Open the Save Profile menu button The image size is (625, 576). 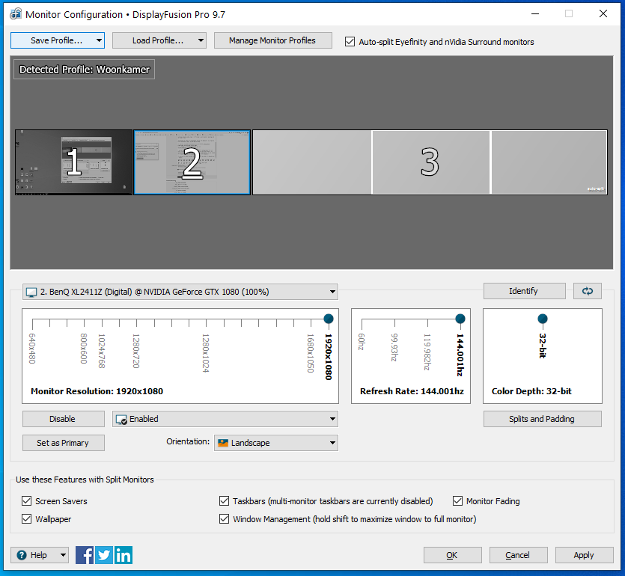pyautogui.click(x=57, y=40)
